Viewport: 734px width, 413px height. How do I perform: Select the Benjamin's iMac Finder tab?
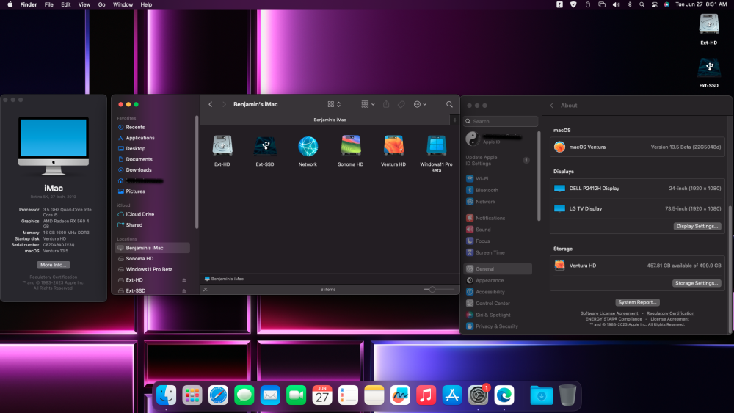tap(330, 120)
